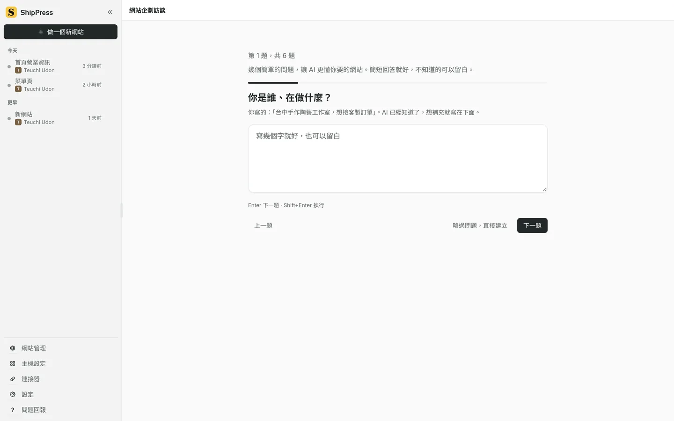Click the question heading 你是誰、在做什麼？

click(x=290, y=98)
